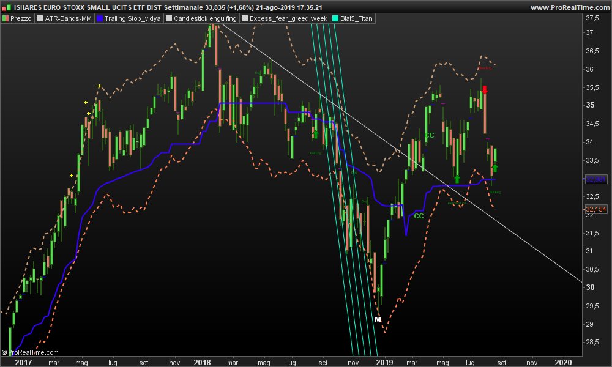Viewport: 612px width, 367px height.
Task: Click the Candlestick engulfing indicator label
Action: (205, 18)
